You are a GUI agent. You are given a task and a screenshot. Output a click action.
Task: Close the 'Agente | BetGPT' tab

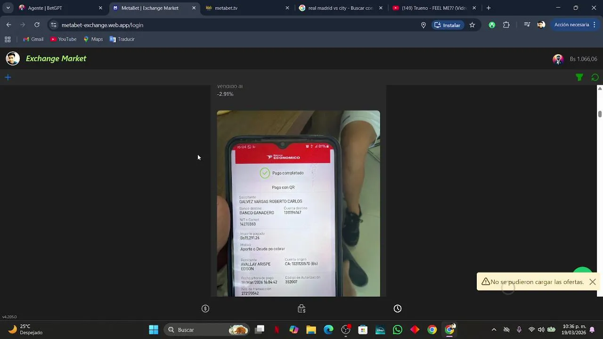pyautogui.click(x=100, y=8)
